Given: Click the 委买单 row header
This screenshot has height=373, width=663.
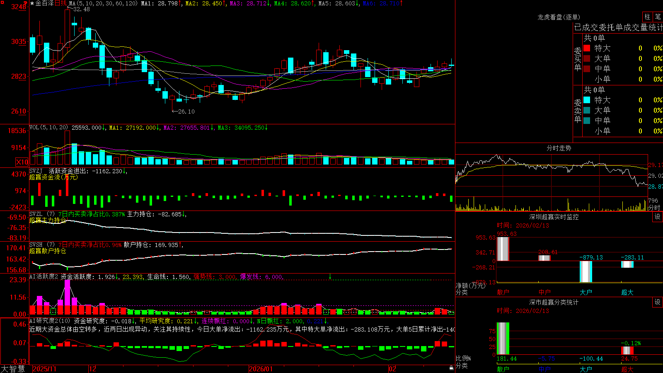Looking at the screenshot, I should coord(578,59).
